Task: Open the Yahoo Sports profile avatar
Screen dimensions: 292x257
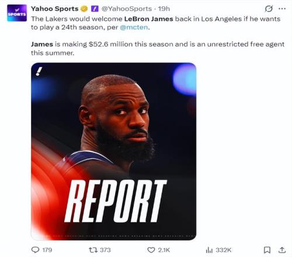Action: tap(17, 13)
